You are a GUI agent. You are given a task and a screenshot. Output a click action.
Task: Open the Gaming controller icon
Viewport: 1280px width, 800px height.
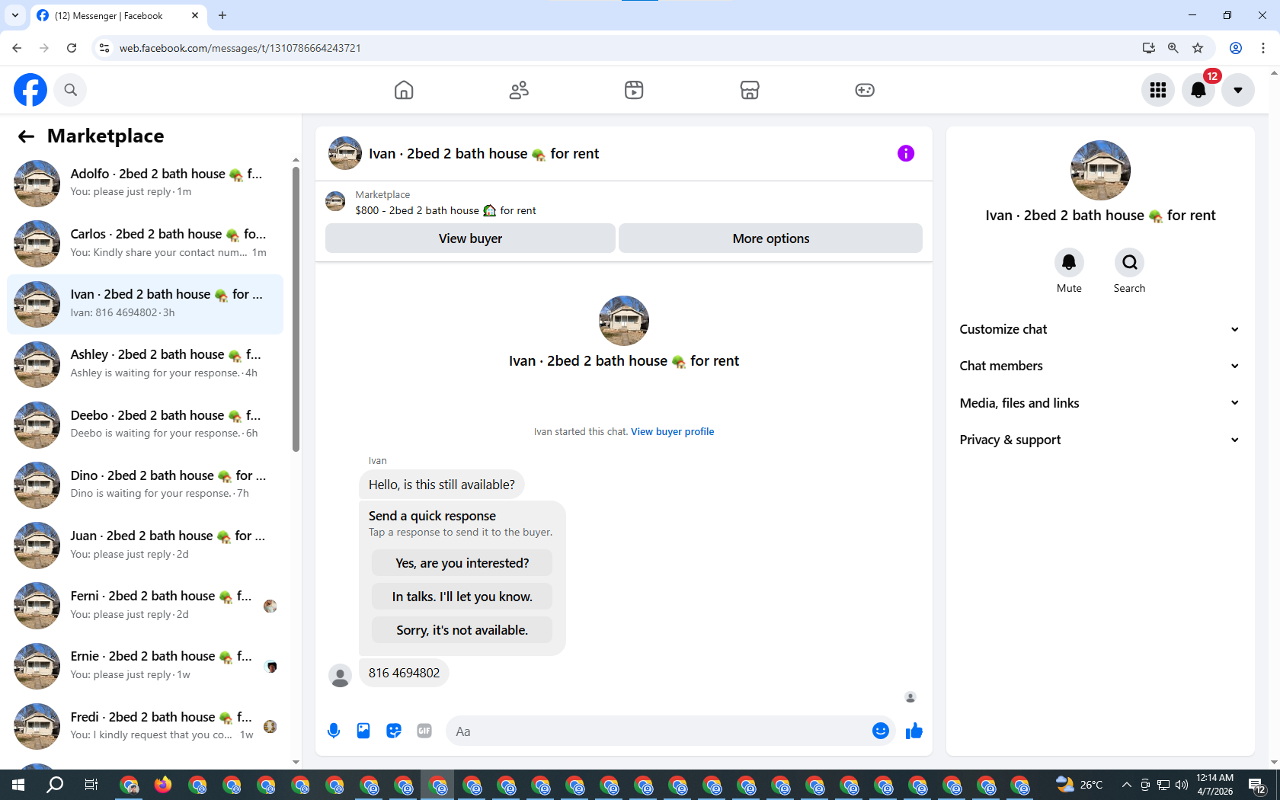(865, 90)
